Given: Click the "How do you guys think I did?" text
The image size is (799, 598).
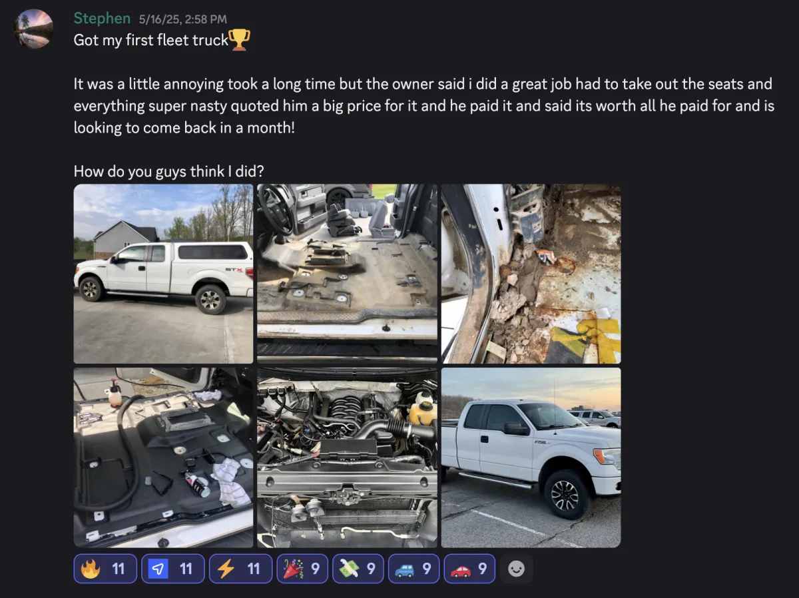Looking at the screenshot, I should (169, 171).
